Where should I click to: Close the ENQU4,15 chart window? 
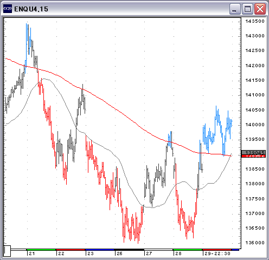pos(260,9)
